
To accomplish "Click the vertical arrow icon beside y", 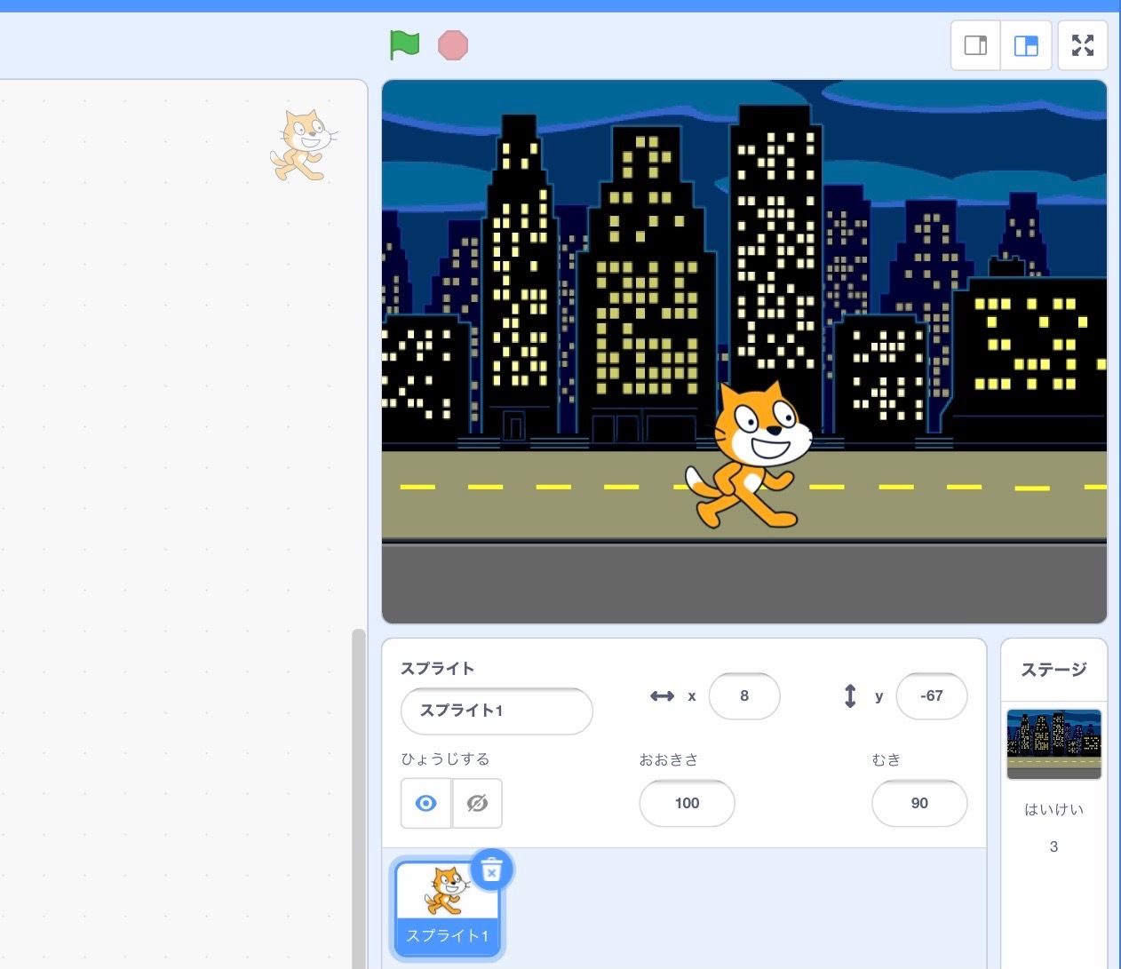I will click(850, 696).
